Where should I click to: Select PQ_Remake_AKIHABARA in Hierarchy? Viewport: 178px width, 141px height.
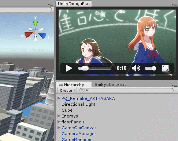(x=88, y=98)
